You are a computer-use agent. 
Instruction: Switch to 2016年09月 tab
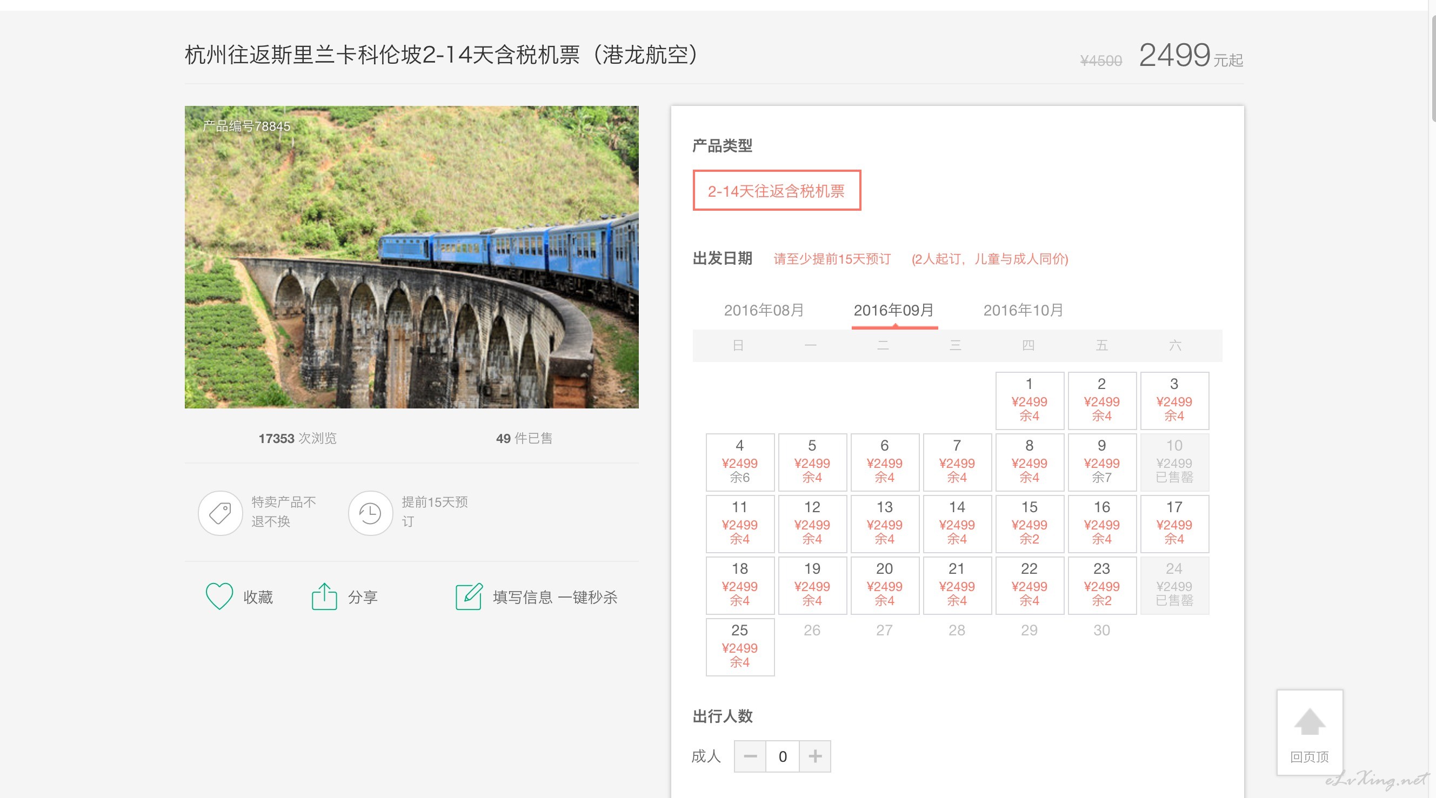tap(893, 311)
